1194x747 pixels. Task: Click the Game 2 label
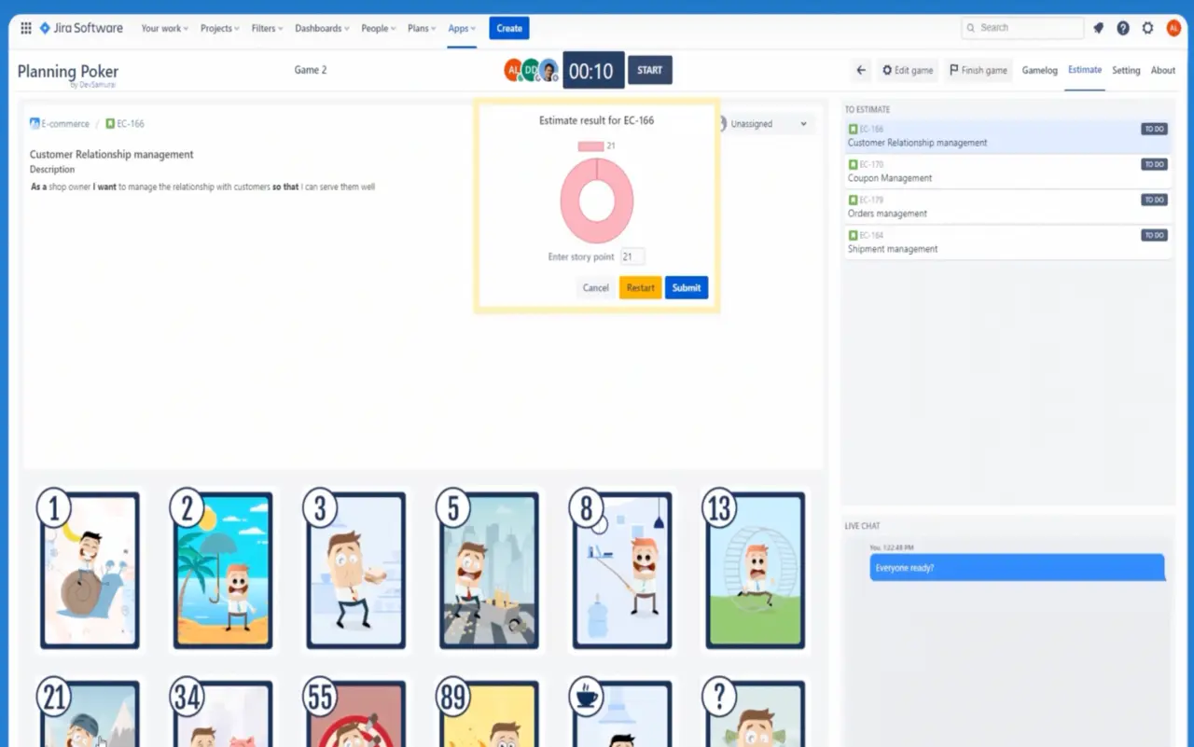pos(311,70)
